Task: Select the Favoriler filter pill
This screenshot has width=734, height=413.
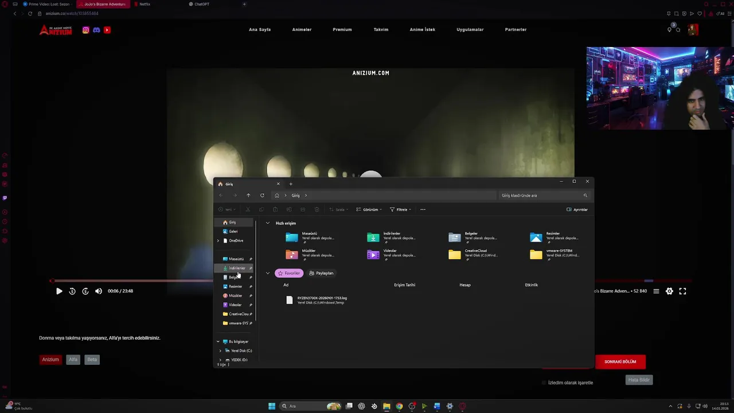Action: point(288,273)
